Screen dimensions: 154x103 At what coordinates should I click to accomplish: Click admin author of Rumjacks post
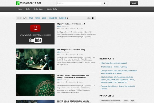point(59,52)
